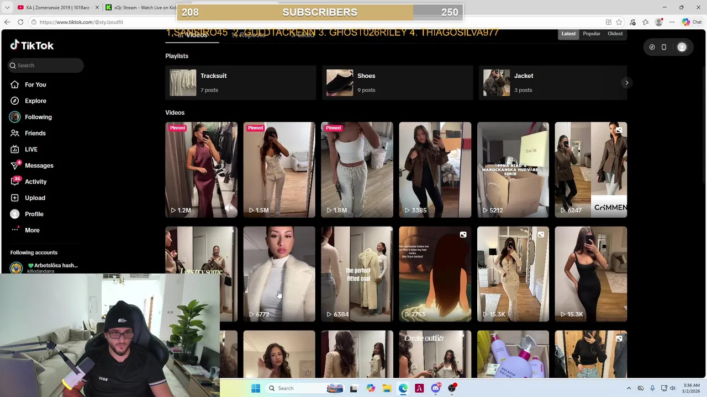Open the pinned video with 1.5M views
This screenshot has width=707, height=397.
(279, 170)
